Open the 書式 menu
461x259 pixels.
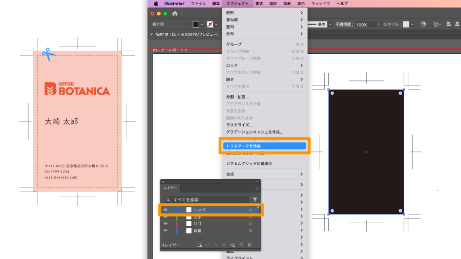tap(259, 4)
